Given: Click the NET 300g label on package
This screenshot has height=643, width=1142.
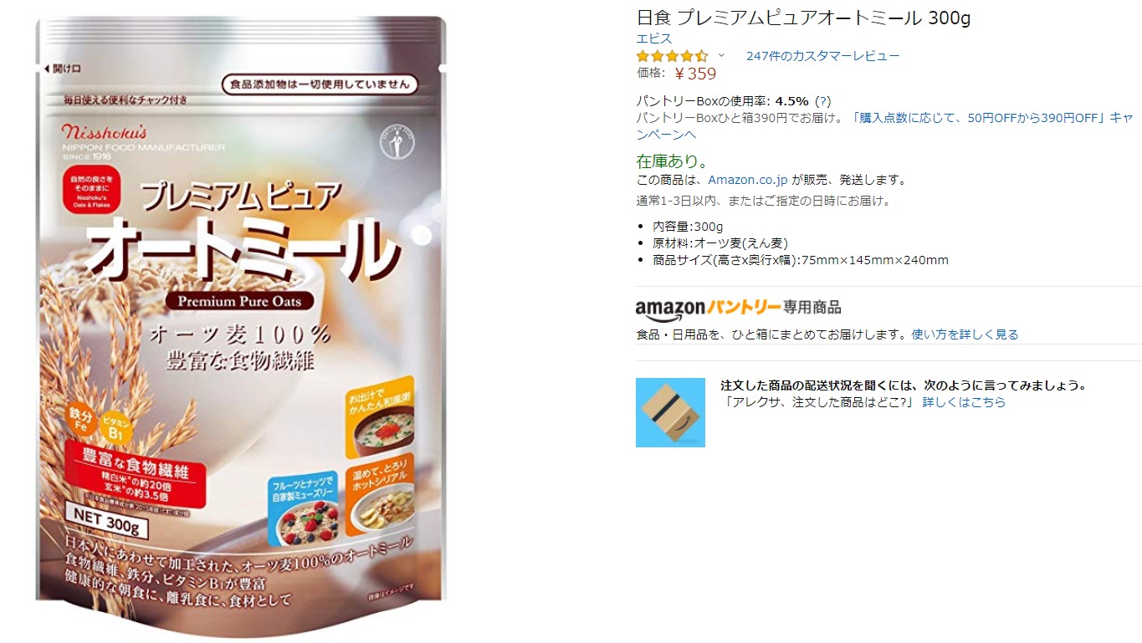Looking at the screenshot, I should (108, 522).
